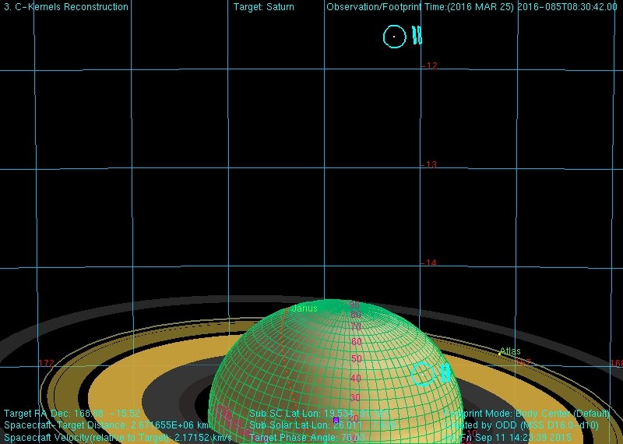Click the Atlas moon label
623x444 pixels.
(510, 351)
